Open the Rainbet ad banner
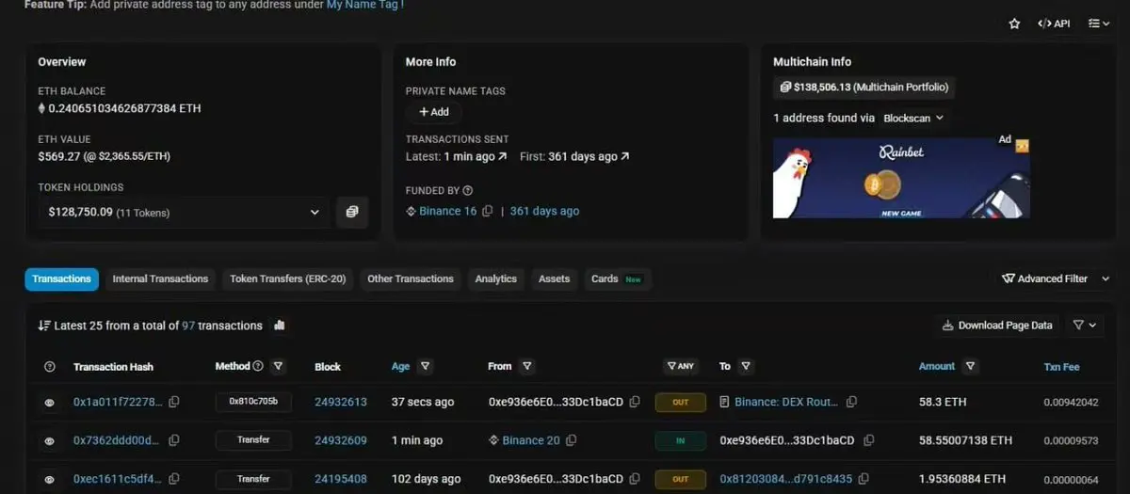 (901, 178)
